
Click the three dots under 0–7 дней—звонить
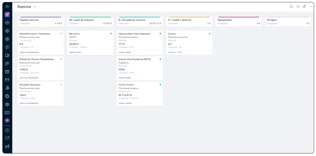(189, 29)
